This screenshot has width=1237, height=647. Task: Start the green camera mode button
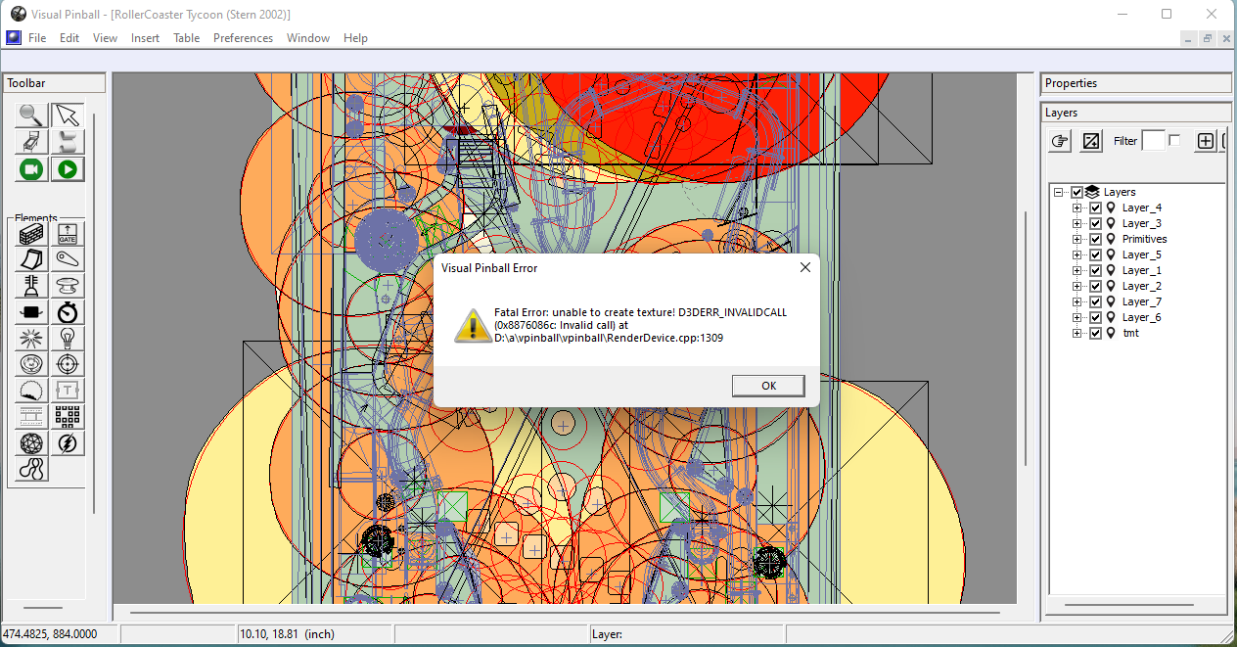pos(31,169)
